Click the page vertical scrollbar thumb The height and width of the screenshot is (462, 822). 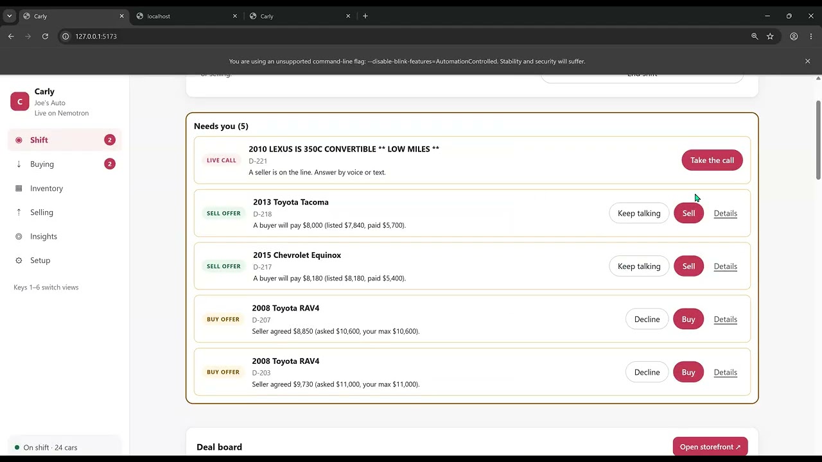[818, 140]
